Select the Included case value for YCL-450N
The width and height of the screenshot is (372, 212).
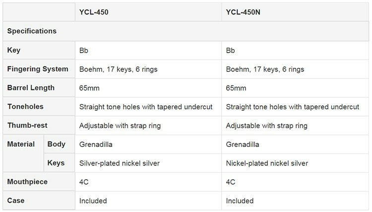240,201
